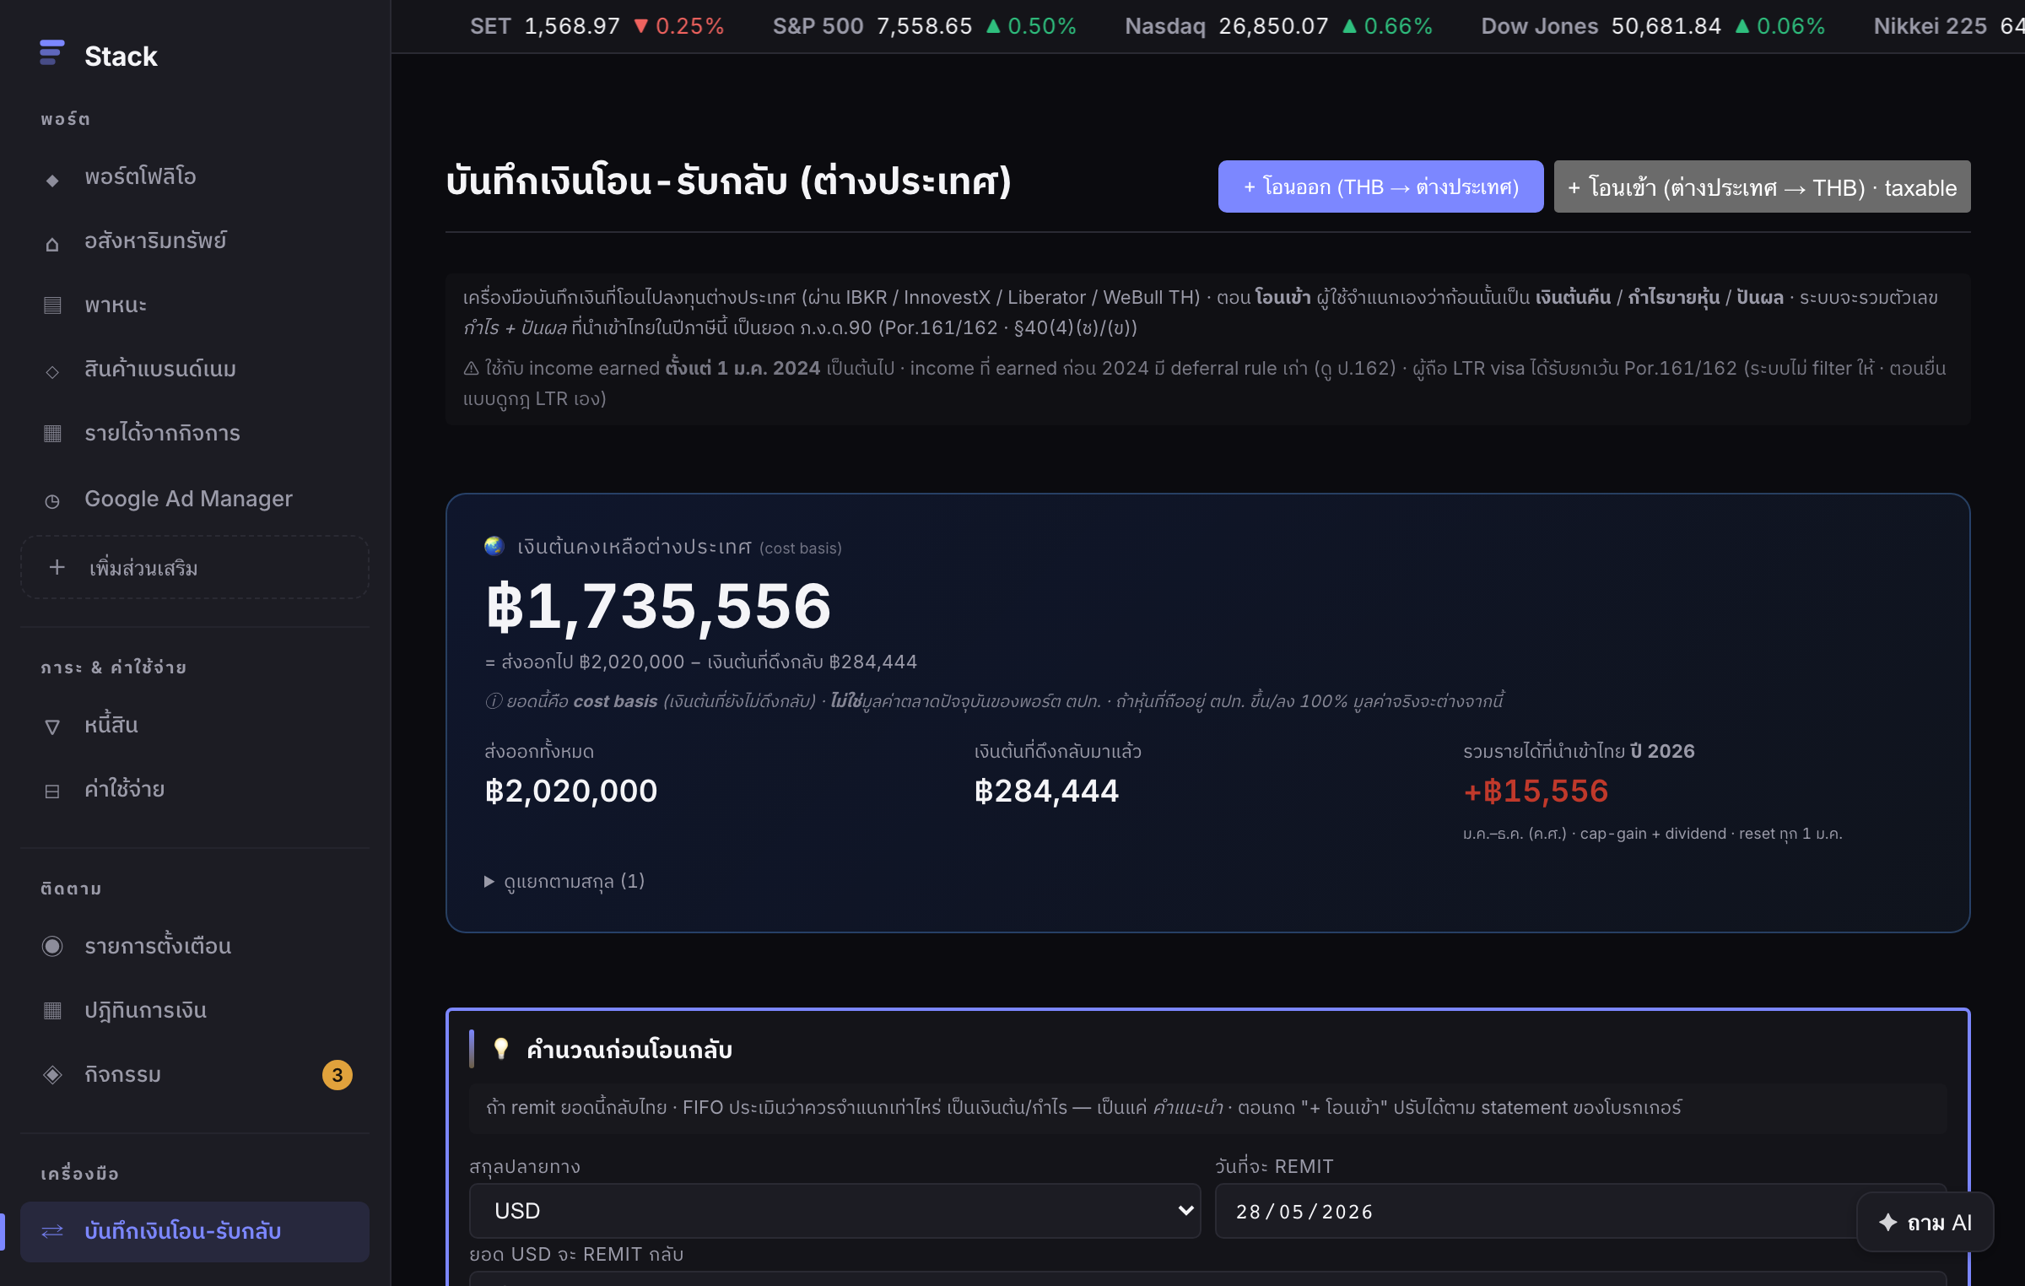Screen dimensions: 2025x1286
Task: Open the อสังหาริมทรัพย์ section
Action: [195, 240]
